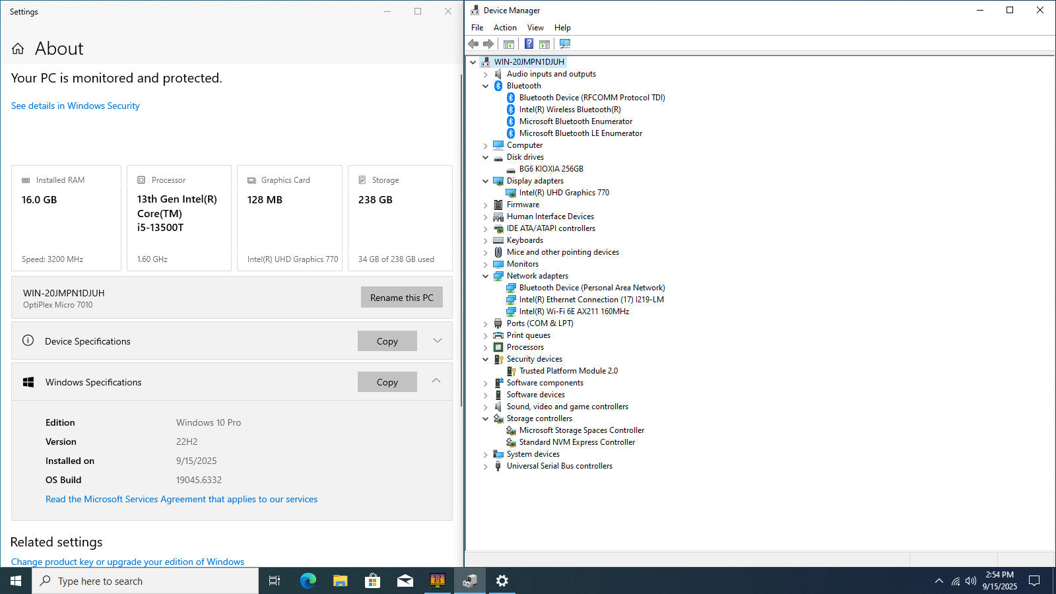Click the Rename this PC button
Viewport: 1056px width, 594px height.
point(402,298)
